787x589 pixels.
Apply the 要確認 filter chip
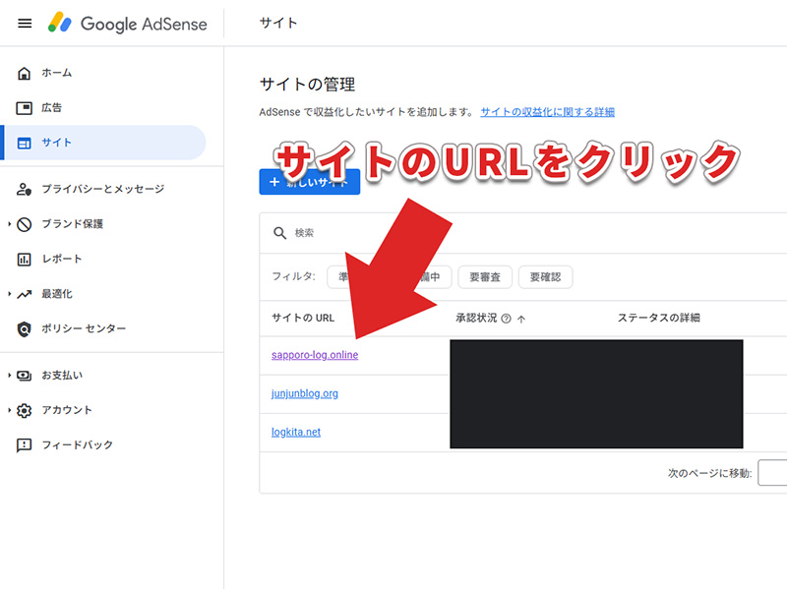(546, 277)
